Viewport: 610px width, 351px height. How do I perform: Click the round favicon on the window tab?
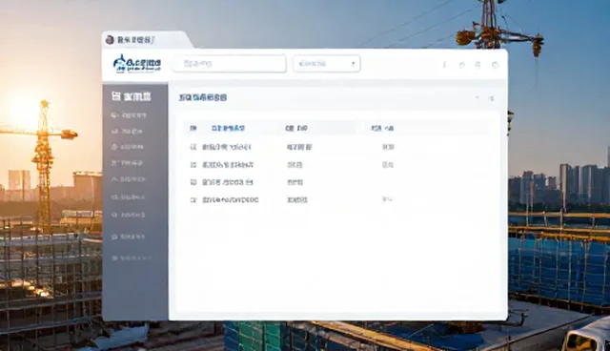tap(111, 40)
